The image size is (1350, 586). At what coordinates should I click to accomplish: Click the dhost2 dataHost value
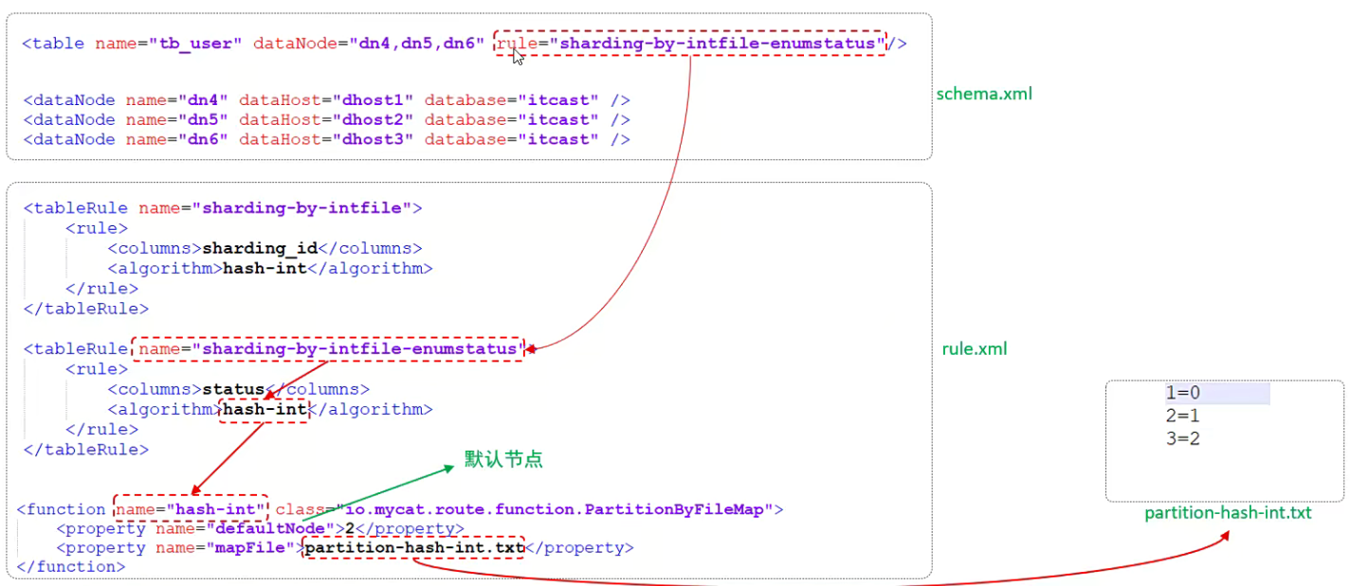pos(375,120)
